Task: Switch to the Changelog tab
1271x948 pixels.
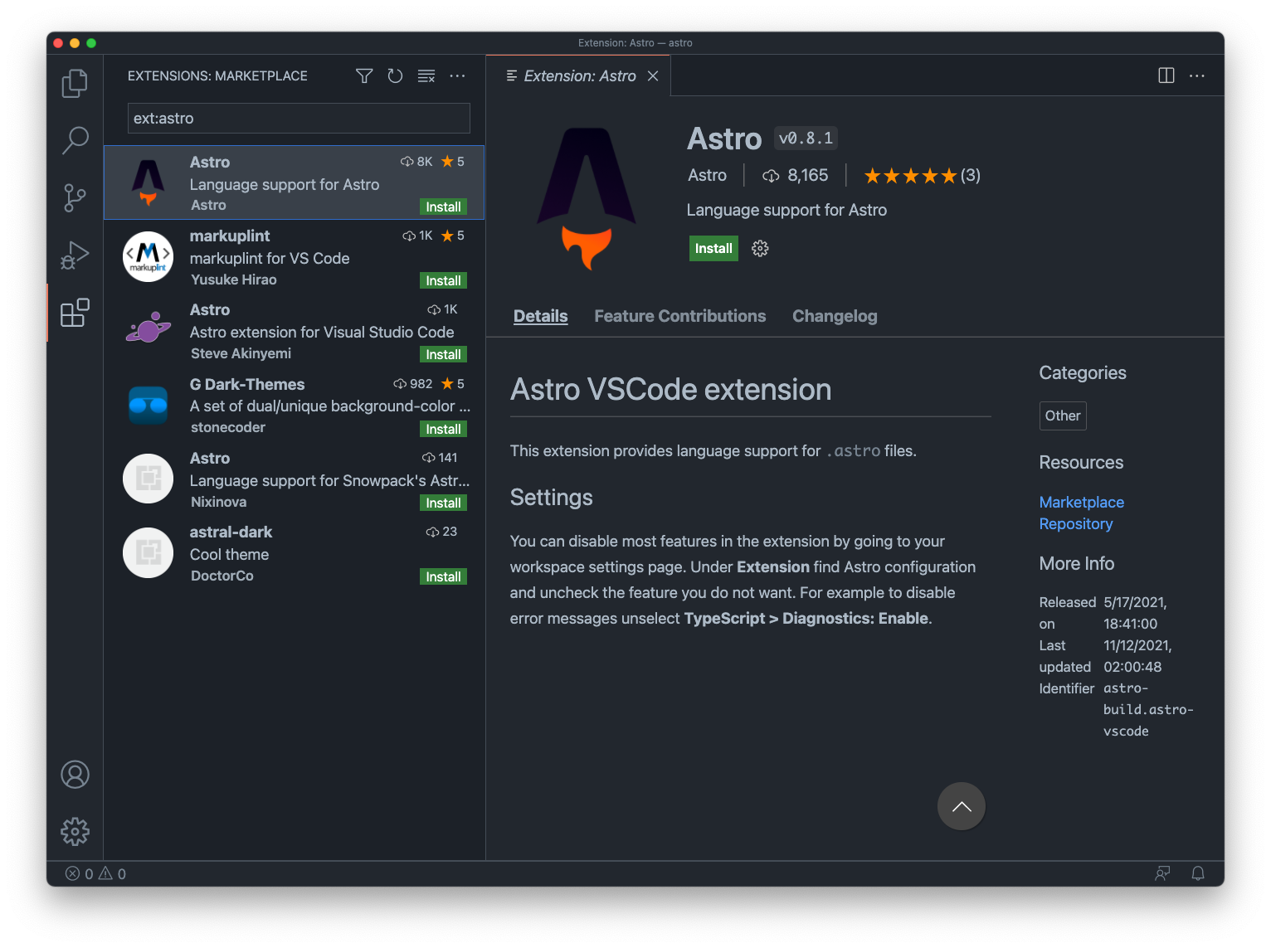Action: (834, 316)
